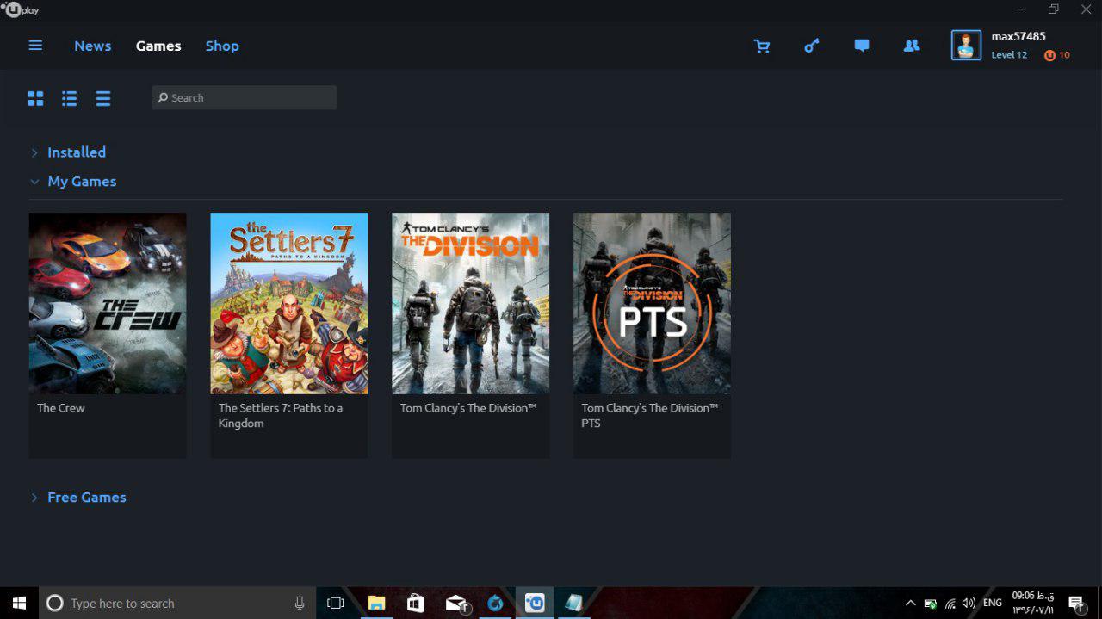Click the max57485 profile avatar
1102x619 pixels.
tap(966, 46)
